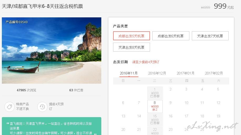Click the 47905 次浏览 view count
The height and width of the screenshot is (135, 241).
tap(26, 90)
